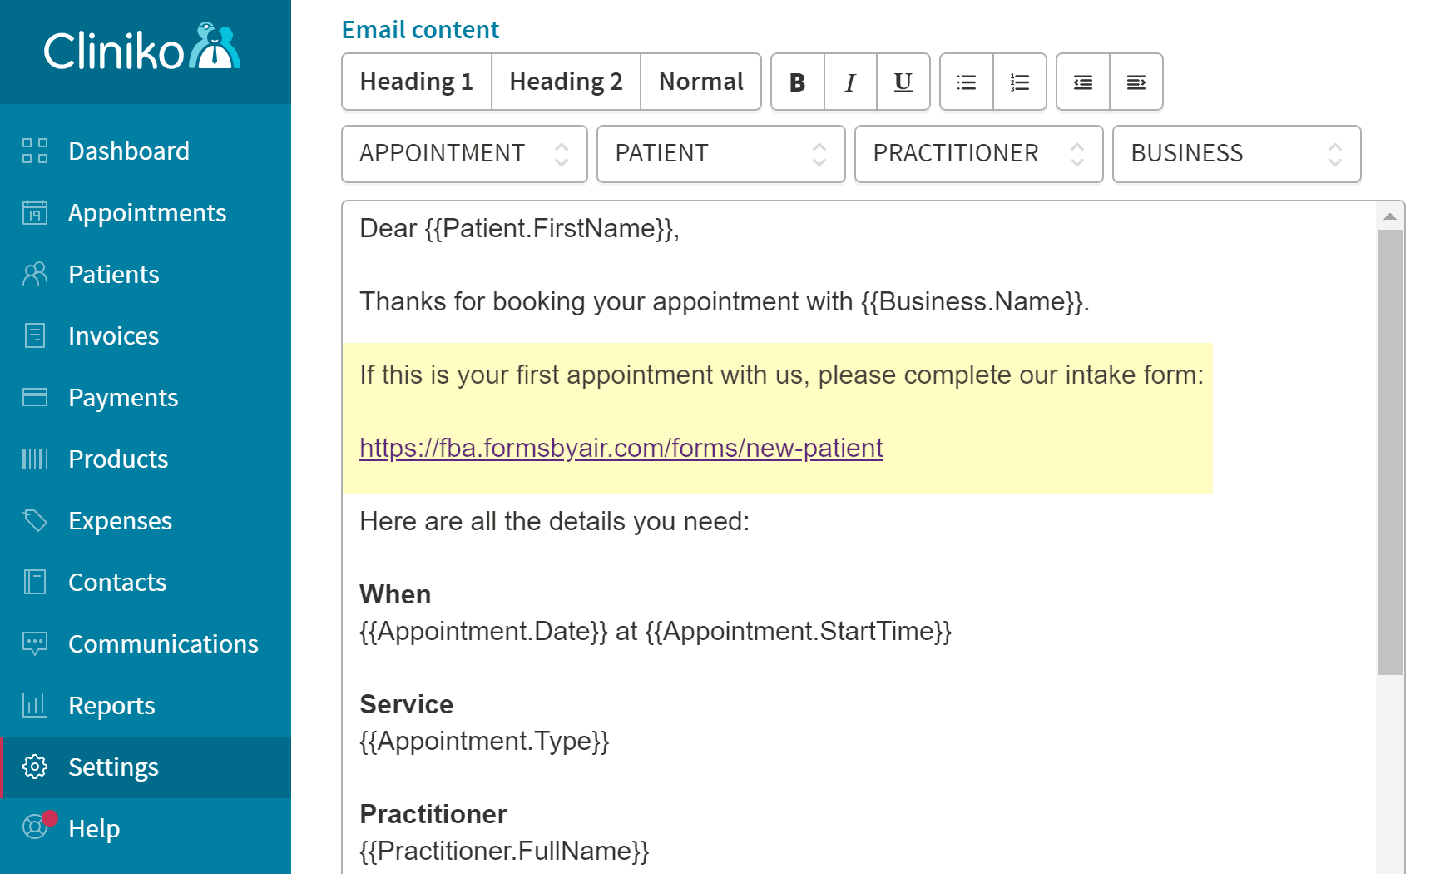This screenshot has width=1435, height=874.
Task: Apply Heading 1 style
Action: 416,81
